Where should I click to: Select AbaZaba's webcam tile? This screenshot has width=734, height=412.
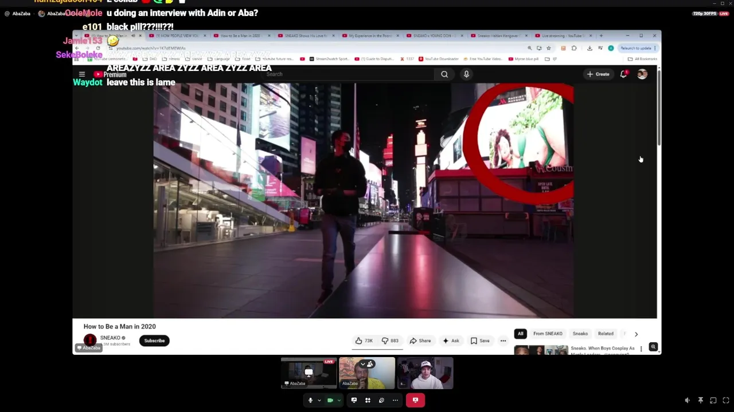[x=367, y=373]
